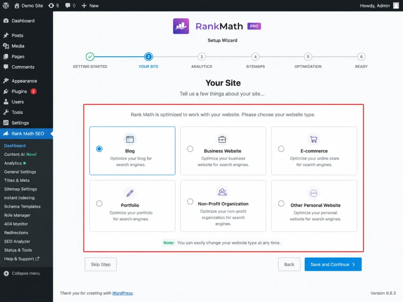Click the Rank Math purple logo
This screenshot has height=302, width=403.
click(181, 26)
